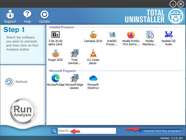Select Intel(R) Processor program icon
186x140 pixels.
point(112,35)
